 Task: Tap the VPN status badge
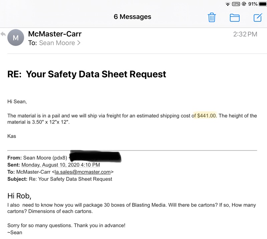[x=236, y=4]
